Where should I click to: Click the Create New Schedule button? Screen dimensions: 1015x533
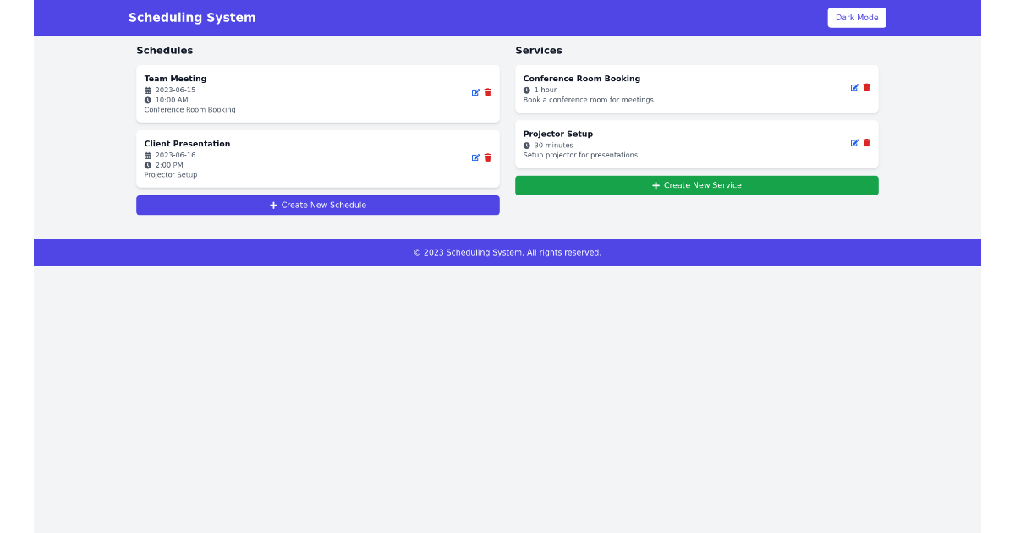pos(317,205)
